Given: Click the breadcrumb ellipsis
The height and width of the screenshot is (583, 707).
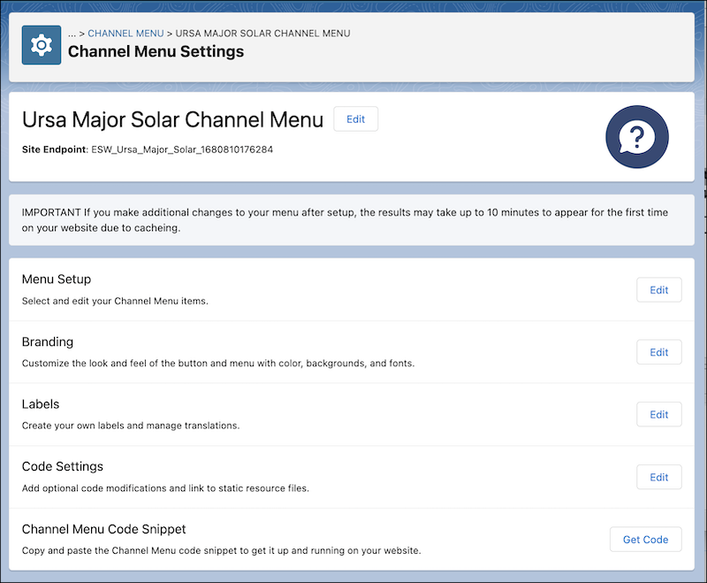Looking at the screenshot, I should click(72, 34).
